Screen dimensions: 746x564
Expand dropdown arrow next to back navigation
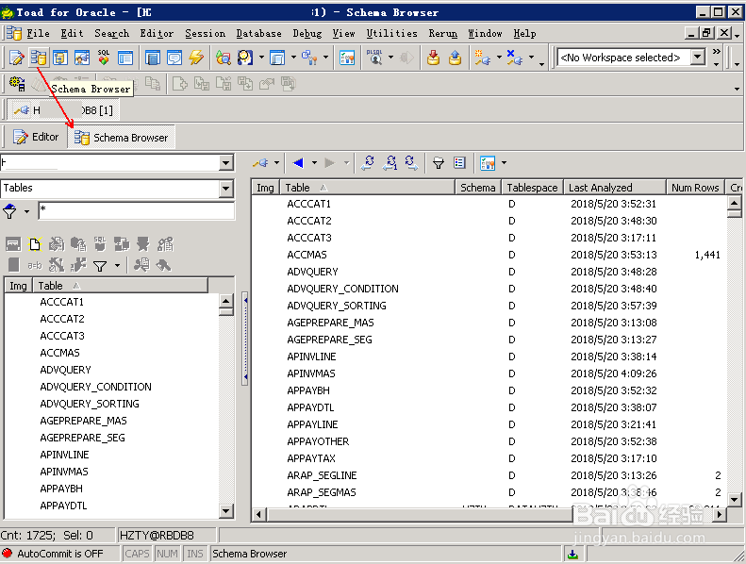click(x=314, y=163)
